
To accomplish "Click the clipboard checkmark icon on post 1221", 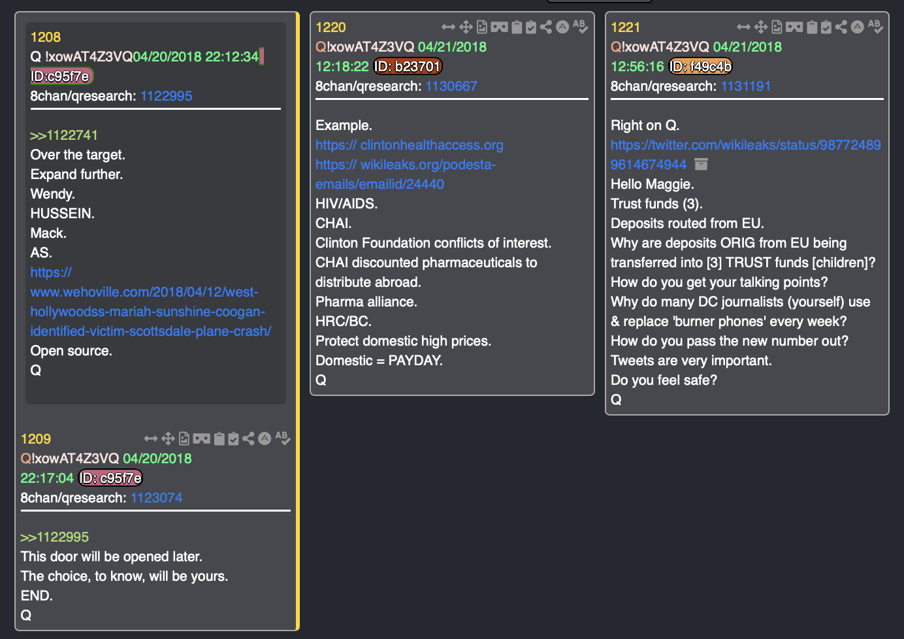I will tap(826, 27).
